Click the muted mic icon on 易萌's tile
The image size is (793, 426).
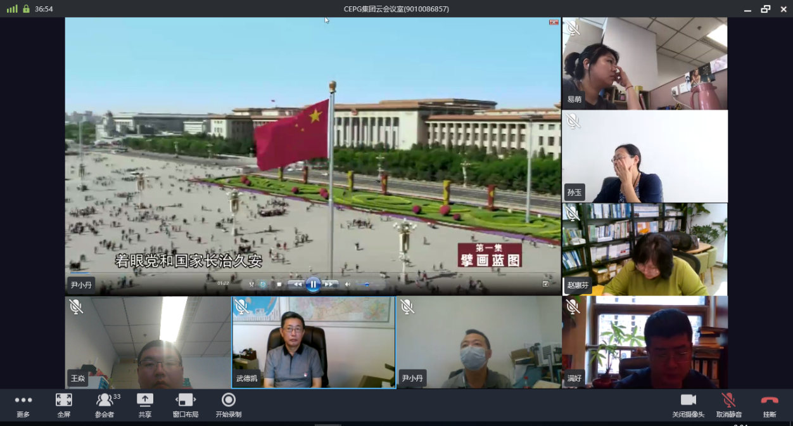tap(573, 29)
